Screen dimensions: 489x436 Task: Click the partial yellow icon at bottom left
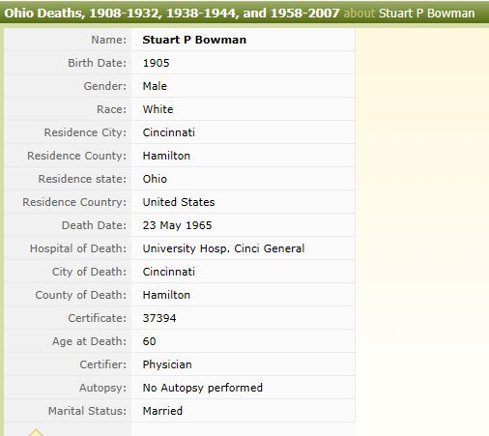click(36, 432)
